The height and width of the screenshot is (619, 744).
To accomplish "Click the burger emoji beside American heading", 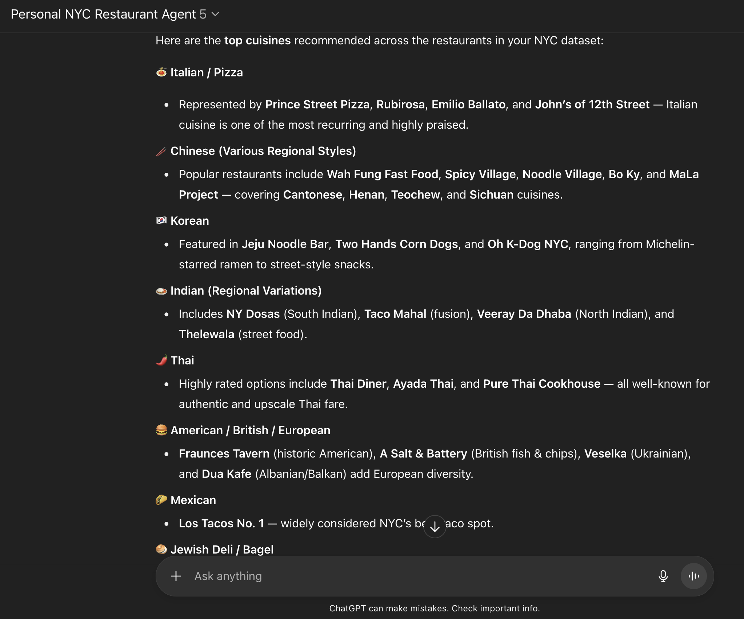I will (161, 430).
